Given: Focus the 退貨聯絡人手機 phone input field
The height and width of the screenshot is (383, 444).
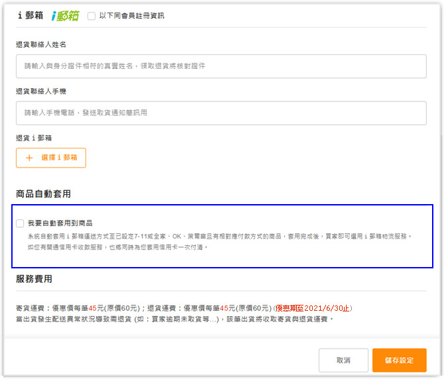Looking at the screenshot, I should click(221, 113).
